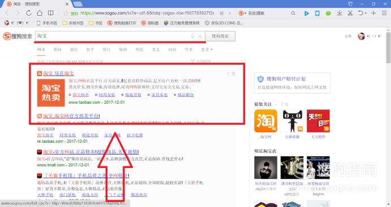Click the magnifier icon in toolbar search box
Image resolution: width=391 pixels, height=207 pixels.
pos(293,13)
